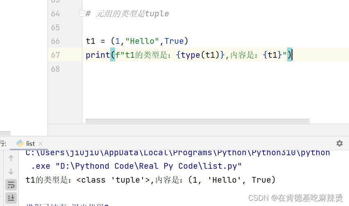
Task: Click the Python icon on list tab
Action: tap(20, 143)
